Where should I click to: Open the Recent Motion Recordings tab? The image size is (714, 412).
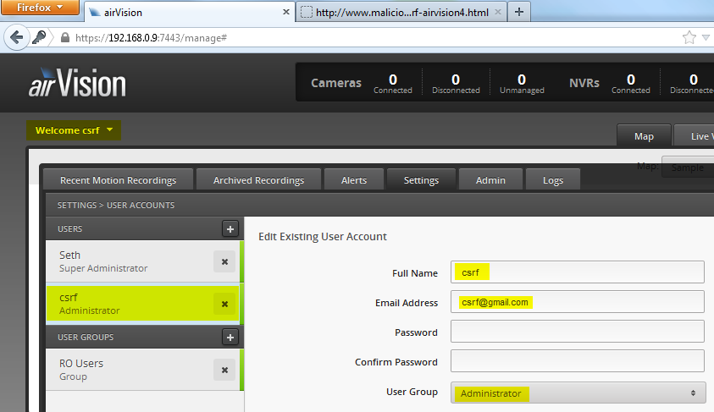(118, 180)
